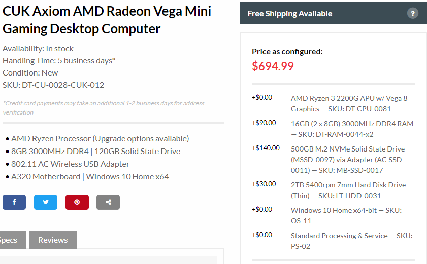This screenshot has width=427, height=264.
Task: Share product on Facebook
Action: click(14, 202)
